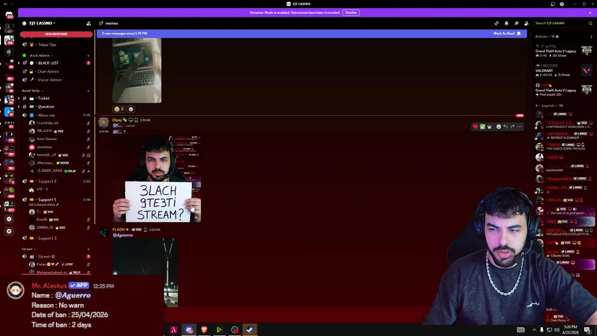Screen dimensions: 597x336
Task: Click Mark As Read
Action: click(x=507, y=34)
